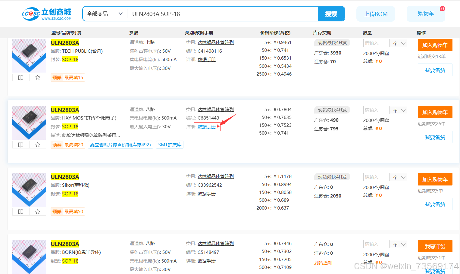The image size is (460, 274).
Task: Click the 搜索 search button
Action: pos(331,14)
